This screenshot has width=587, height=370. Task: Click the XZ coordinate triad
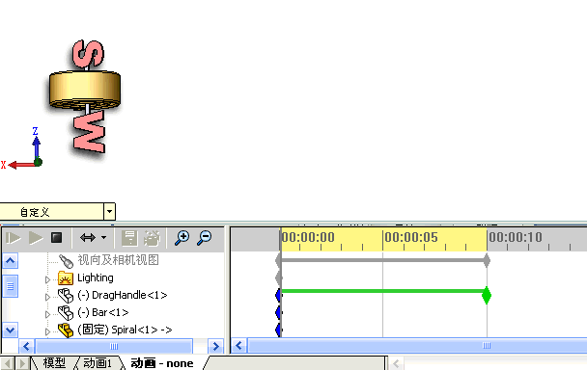coord(21,148)
